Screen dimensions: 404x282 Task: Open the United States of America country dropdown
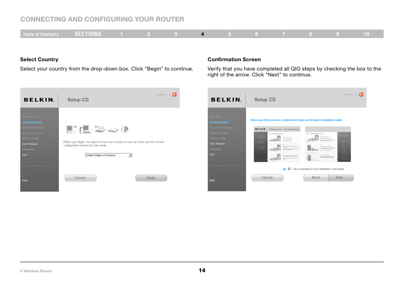(x=108, y=155)
